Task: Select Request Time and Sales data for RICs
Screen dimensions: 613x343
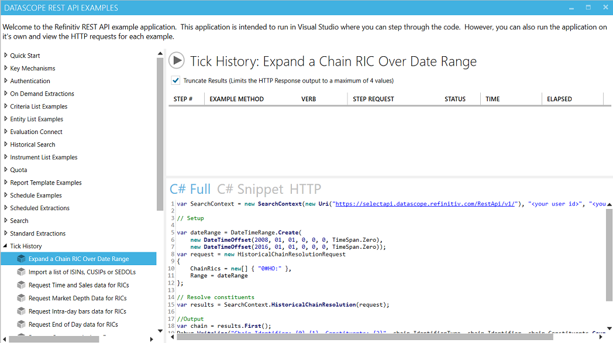Action: tap(78, 285)
